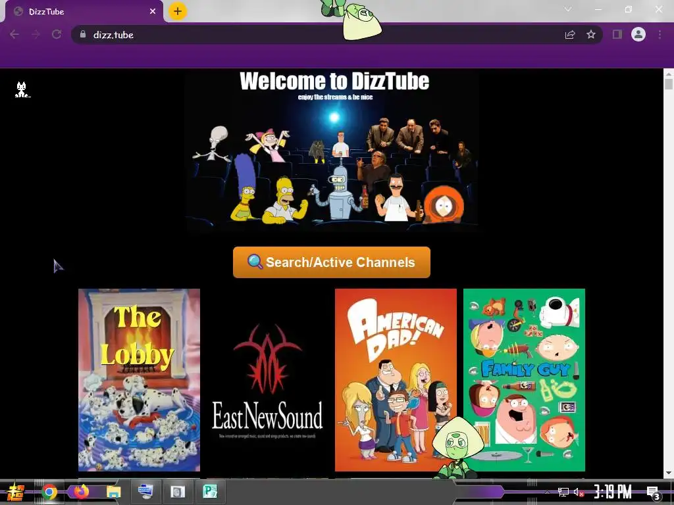Click the site lock icon

83,34
